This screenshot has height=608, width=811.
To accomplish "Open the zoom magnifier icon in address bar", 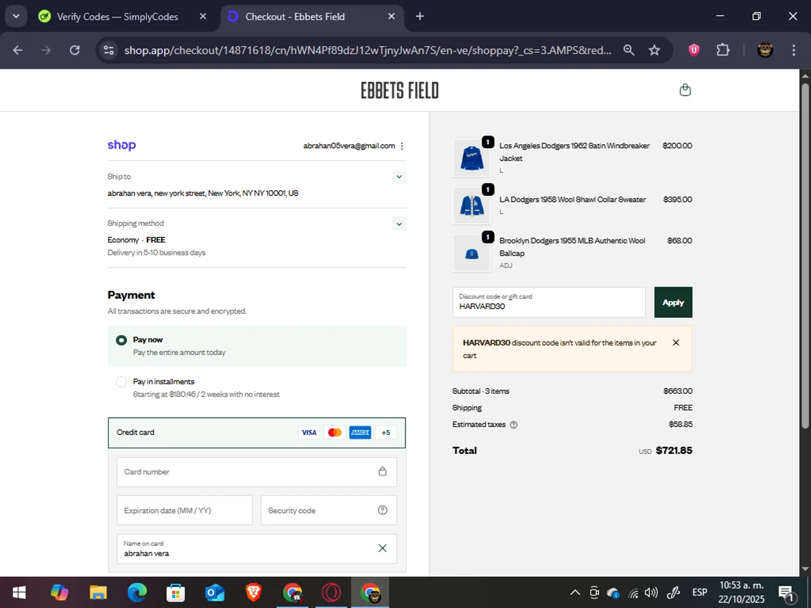I will click(629, 50).
